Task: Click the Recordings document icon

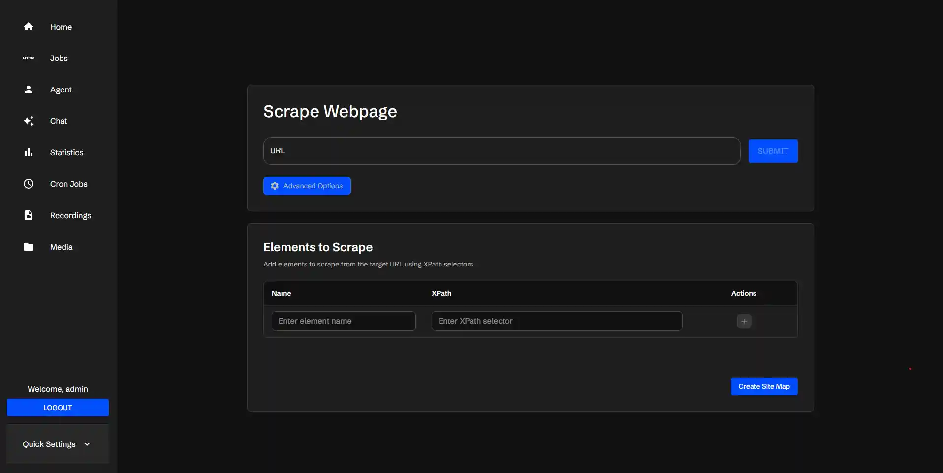Action: (28, 215)
